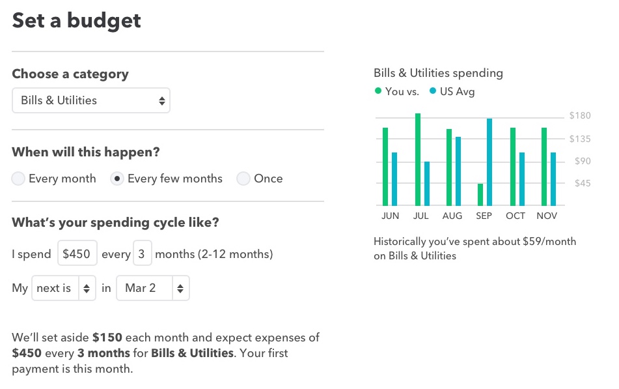Click the green JUL spending bar

coord(418,159)
